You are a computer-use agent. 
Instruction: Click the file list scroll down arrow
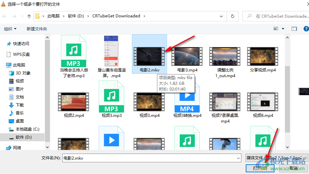click(x=287, y=147)
